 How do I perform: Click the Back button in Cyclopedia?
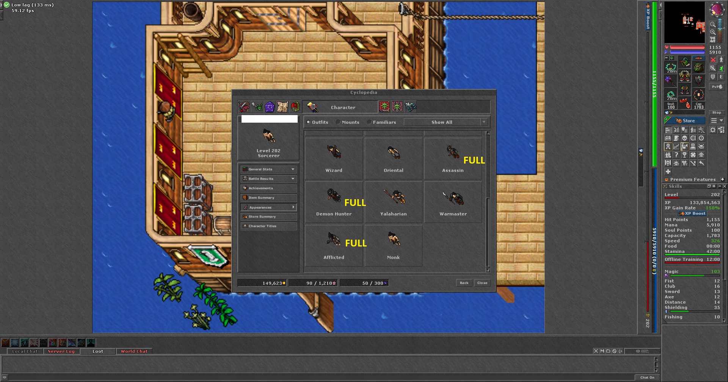tap(464, 283)
